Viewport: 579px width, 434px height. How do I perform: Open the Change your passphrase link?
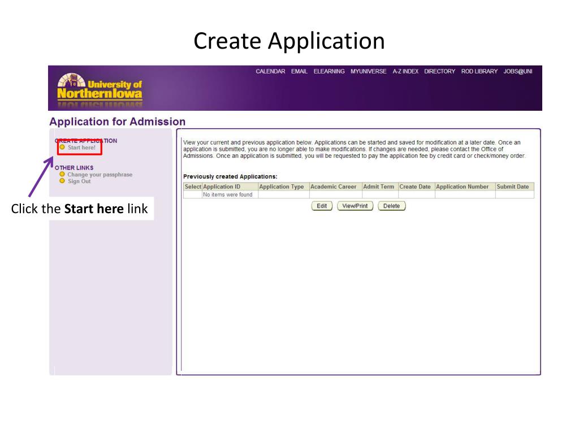coord(100,175)
